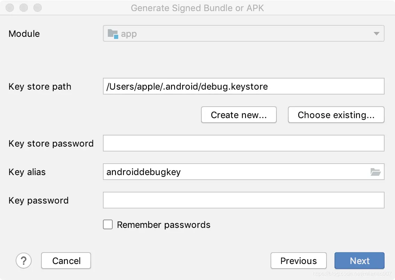Click the zoom window button in title bar
This screenshot has height=280, width=395.
[37, 8]
